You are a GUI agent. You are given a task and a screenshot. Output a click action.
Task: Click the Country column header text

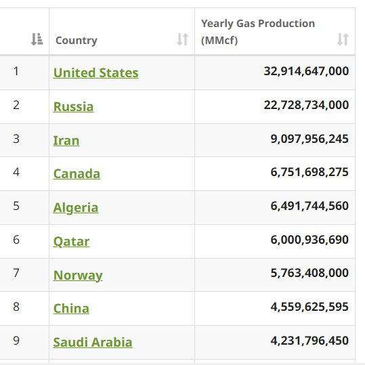pos(77,40)
